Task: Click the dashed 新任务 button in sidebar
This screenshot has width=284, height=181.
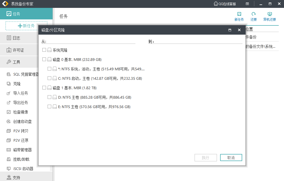Action: click(x=26, y=26)
